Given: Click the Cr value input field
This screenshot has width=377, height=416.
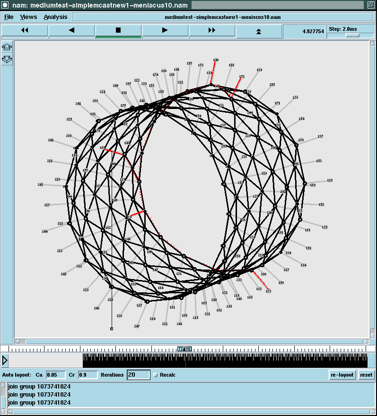Looking at the screenshot, I should coord(88,375).
